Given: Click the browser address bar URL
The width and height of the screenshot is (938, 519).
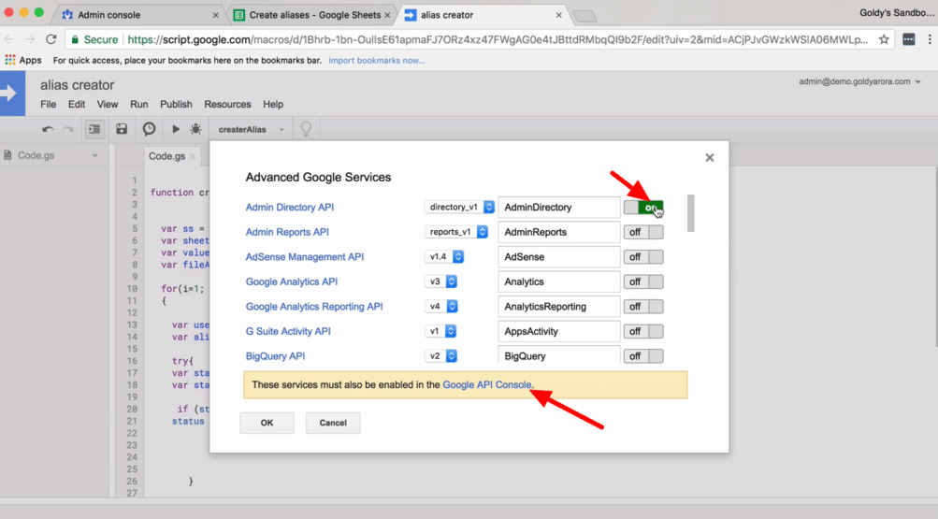Looking at the screenshot, I should pyautogui.click(x=498, y=39).
